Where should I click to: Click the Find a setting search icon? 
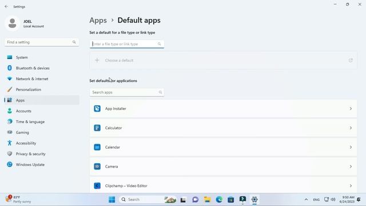(x=74, y=42)
